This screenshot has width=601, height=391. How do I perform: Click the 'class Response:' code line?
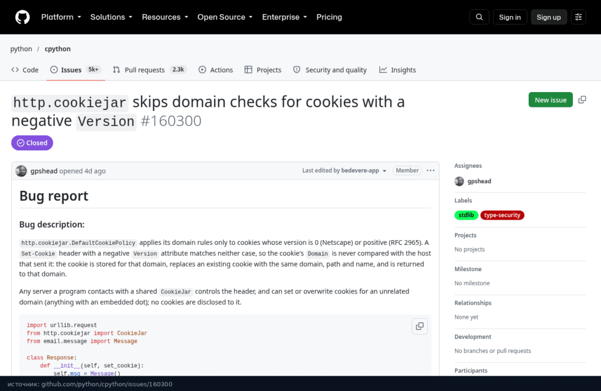coord(52,358)
